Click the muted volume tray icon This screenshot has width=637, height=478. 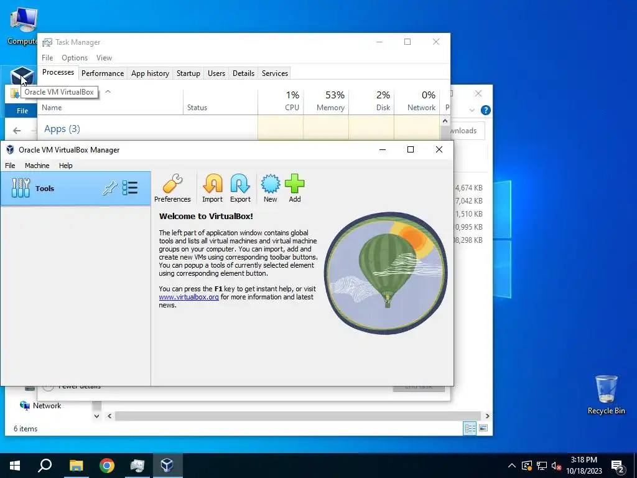point(556,466)
